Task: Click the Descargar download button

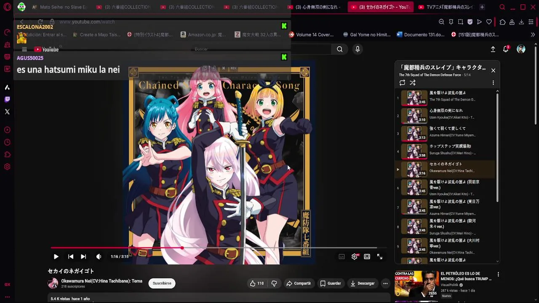Action: point(362,284)
